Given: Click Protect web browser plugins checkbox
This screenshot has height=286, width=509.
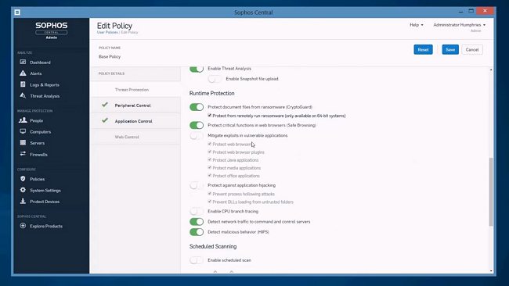Looking at the screenshot, I should (210, 152).
